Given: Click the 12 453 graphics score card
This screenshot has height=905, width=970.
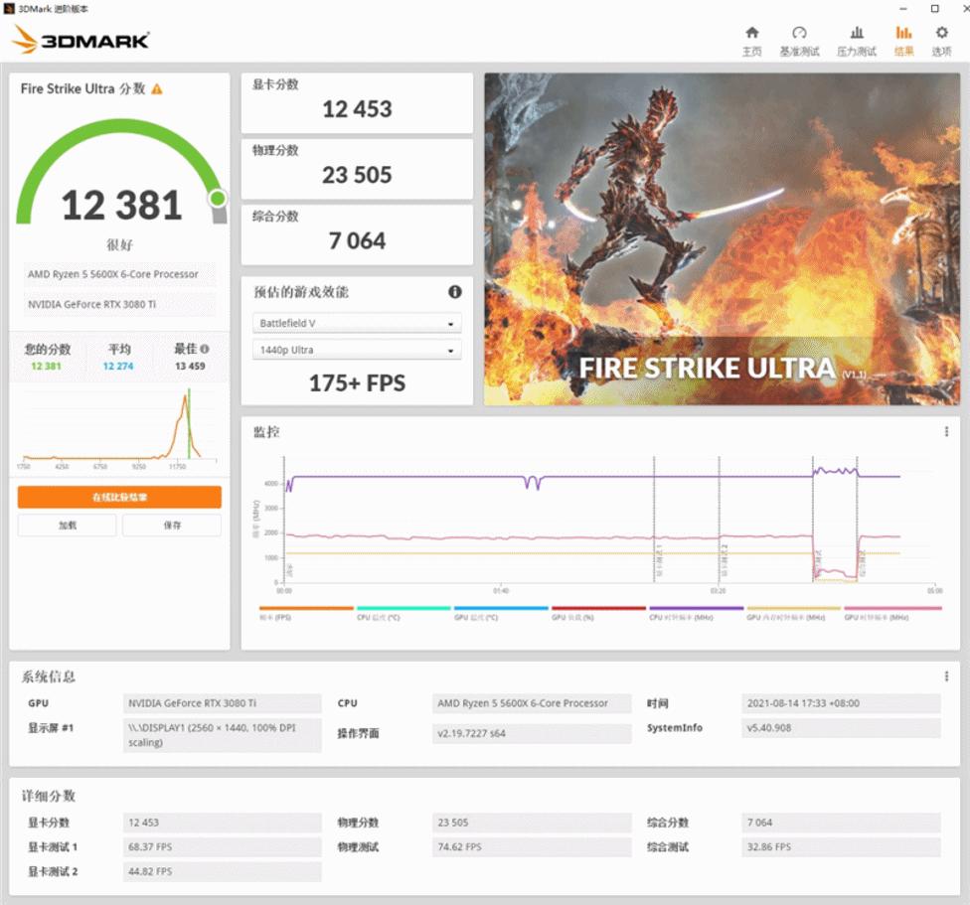Looking at the screenshot, I should pyautogui.click(x=357, y=102).
